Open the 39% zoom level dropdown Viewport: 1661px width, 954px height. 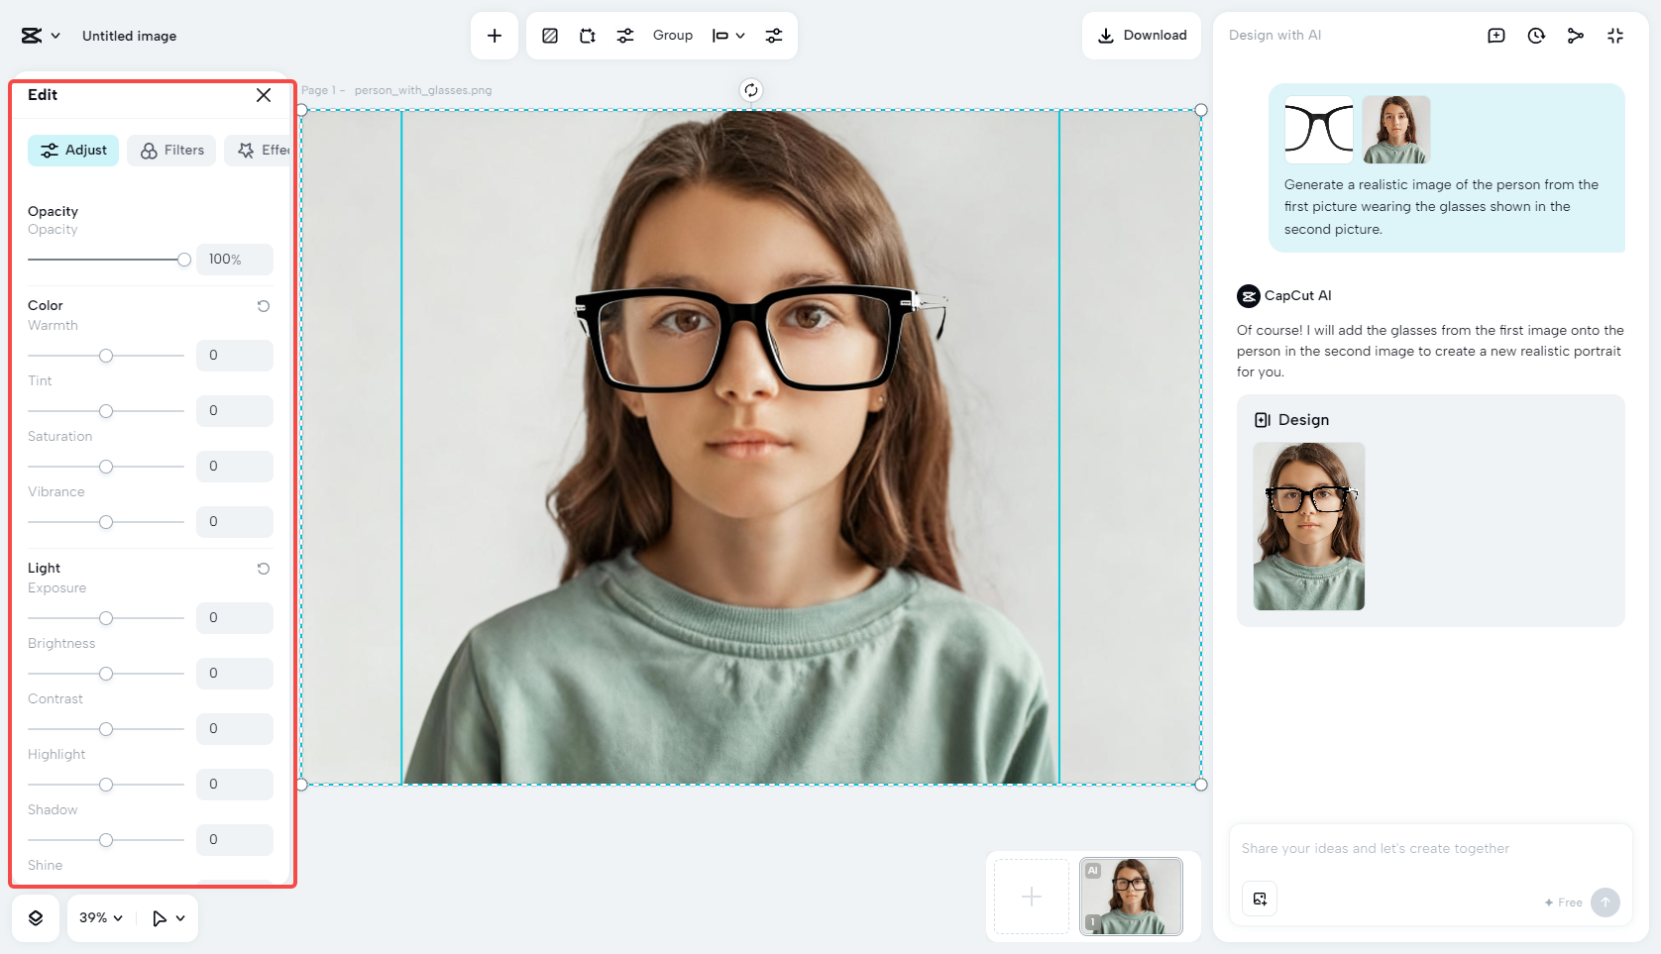tap(101, 918)
